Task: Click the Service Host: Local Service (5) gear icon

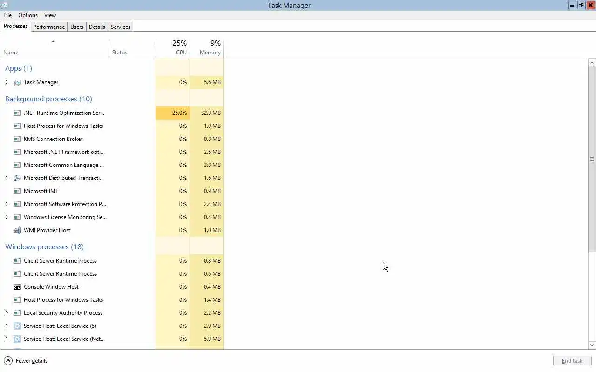Action: (x=17, y=326)
